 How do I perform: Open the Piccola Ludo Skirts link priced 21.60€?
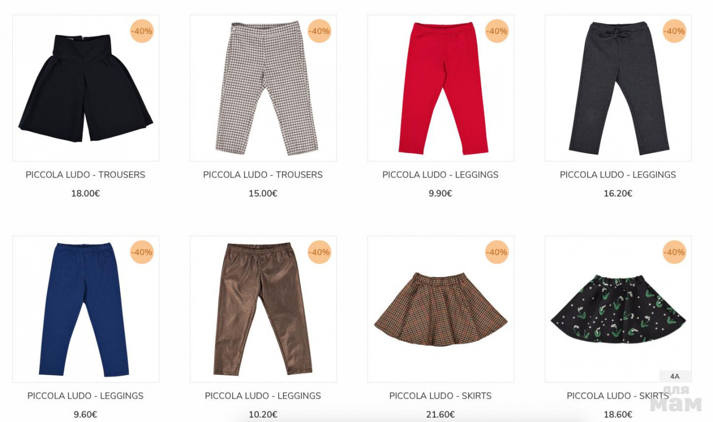click(x=441, y=396)
